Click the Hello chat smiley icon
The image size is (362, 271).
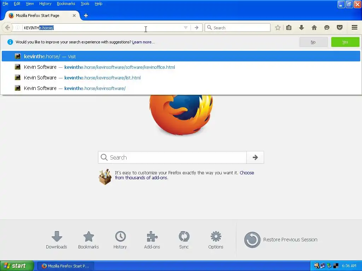tap(327, 28)
